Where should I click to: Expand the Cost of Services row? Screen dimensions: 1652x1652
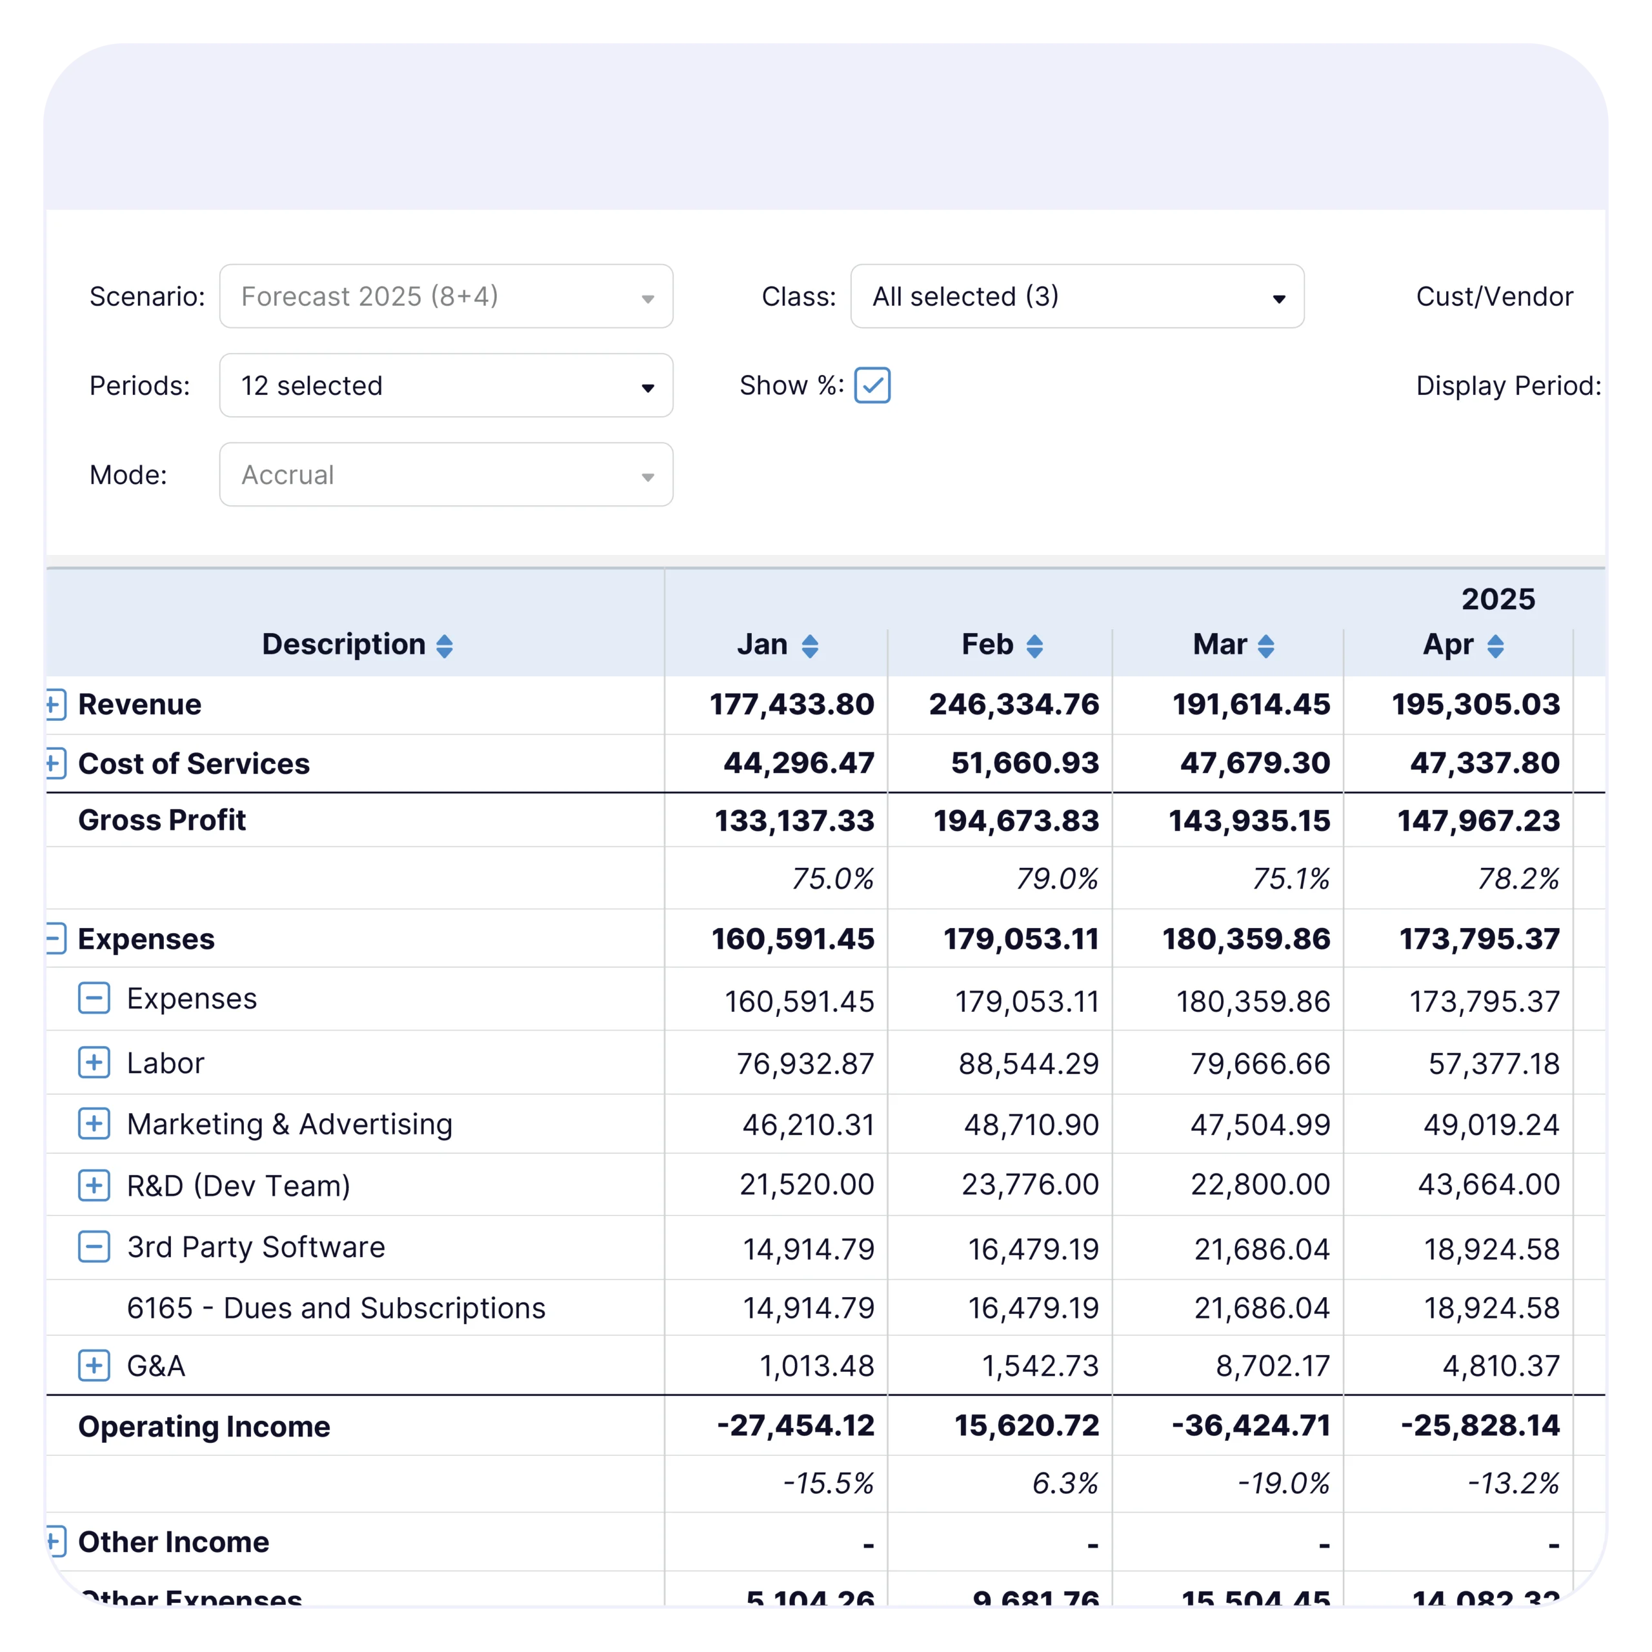(55, 763)
